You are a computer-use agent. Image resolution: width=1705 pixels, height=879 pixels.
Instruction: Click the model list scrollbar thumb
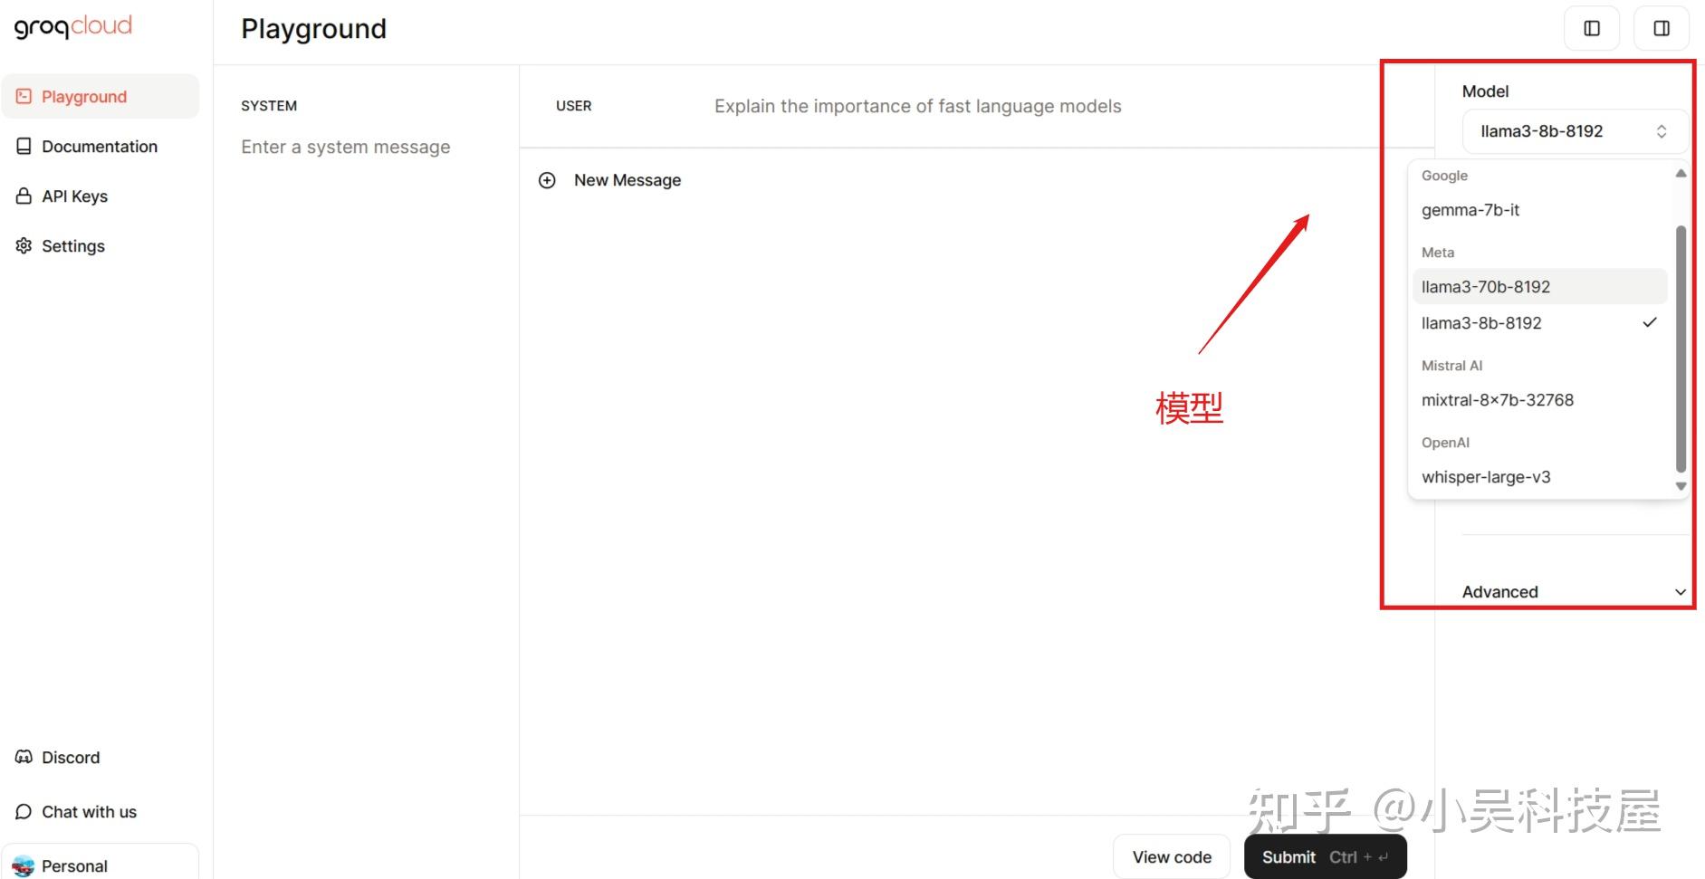[1681, 349]
